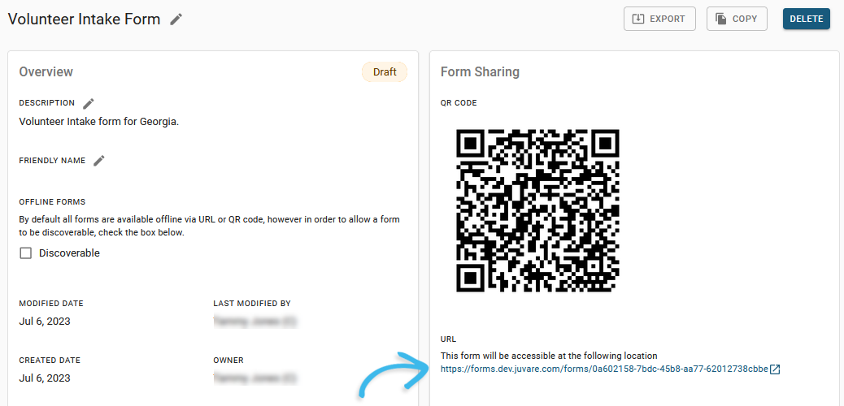Edit the Description using its pencil icon
Viewport: 844px width, 406px height.
tap(89, 103)
